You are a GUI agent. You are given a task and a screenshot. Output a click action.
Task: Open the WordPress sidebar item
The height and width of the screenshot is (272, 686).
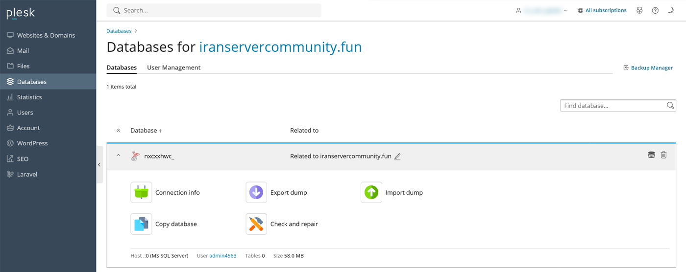pyautogui.click(x=32, y=143)
